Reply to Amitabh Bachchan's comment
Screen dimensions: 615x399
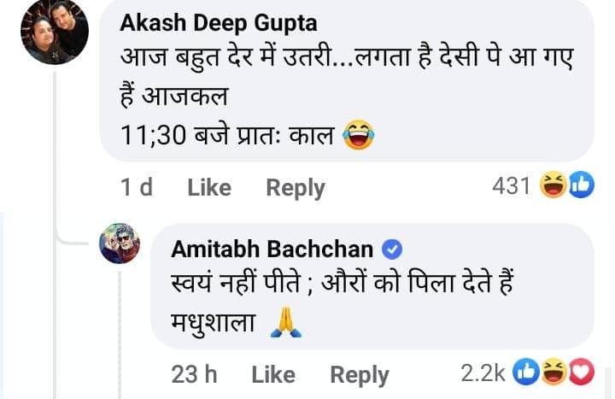point(360,374)
